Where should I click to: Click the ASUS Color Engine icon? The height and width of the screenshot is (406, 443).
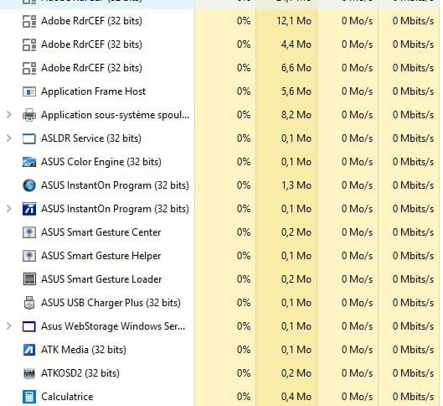pos(29,162)
